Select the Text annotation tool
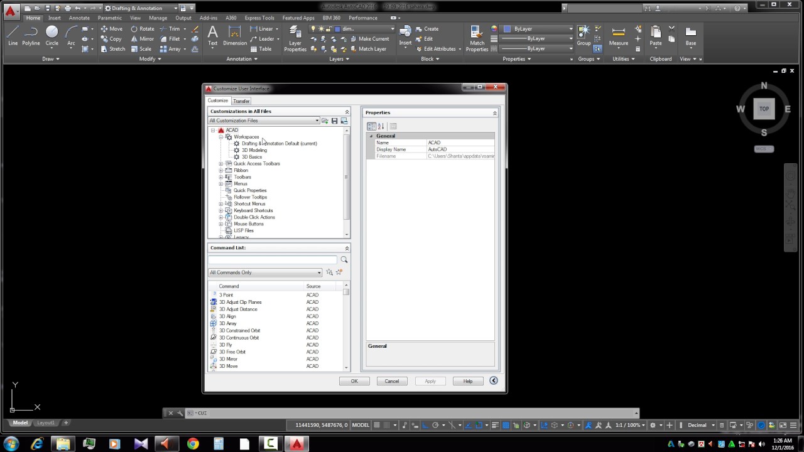 pyautogui.click(x=213, y=36)
